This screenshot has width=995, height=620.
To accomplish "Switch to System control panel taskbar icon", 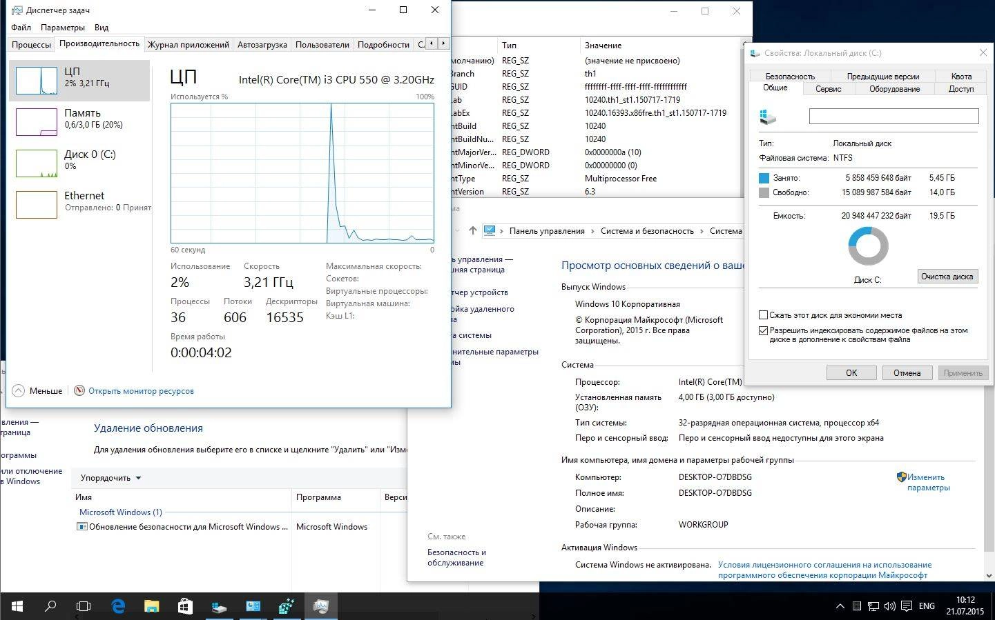I will (253, 606).
